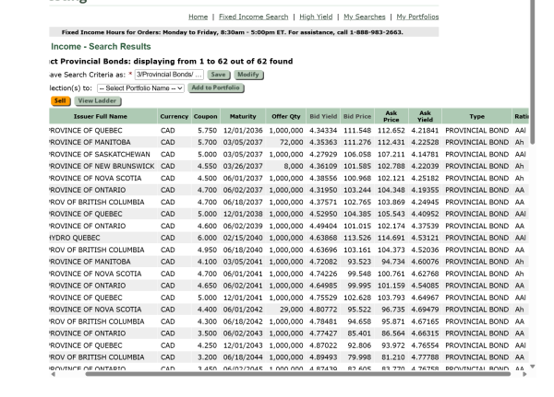The width and height of the screenshot is (554, 397).
Task: Click bid price 100.968
Action: 357,178
